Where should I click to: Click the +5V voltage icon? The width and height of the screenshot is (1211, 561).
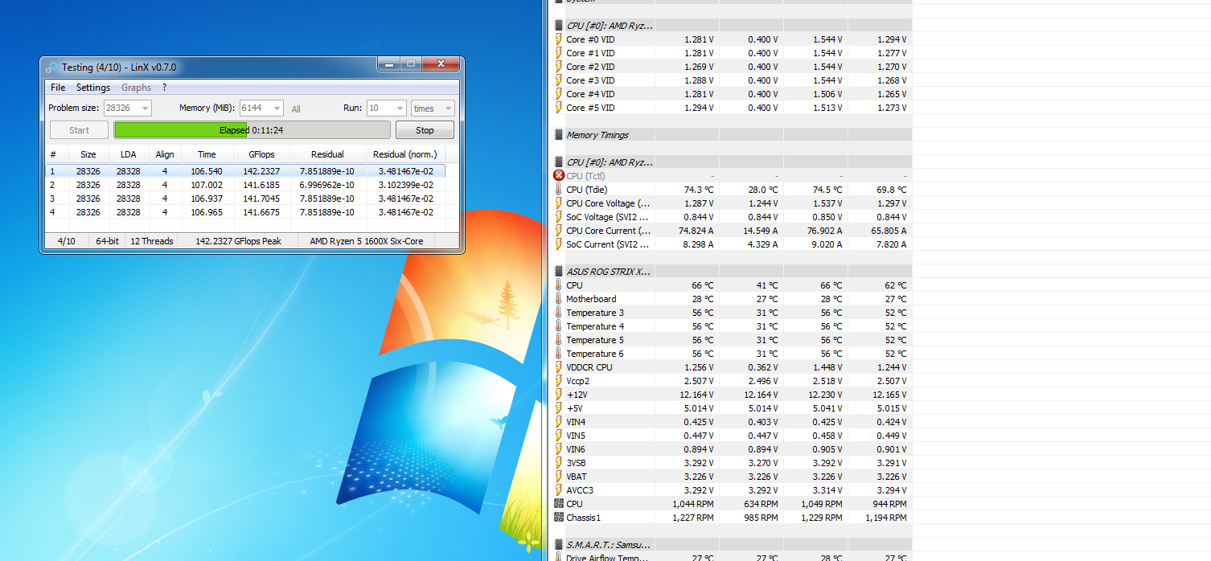[559, 408]
